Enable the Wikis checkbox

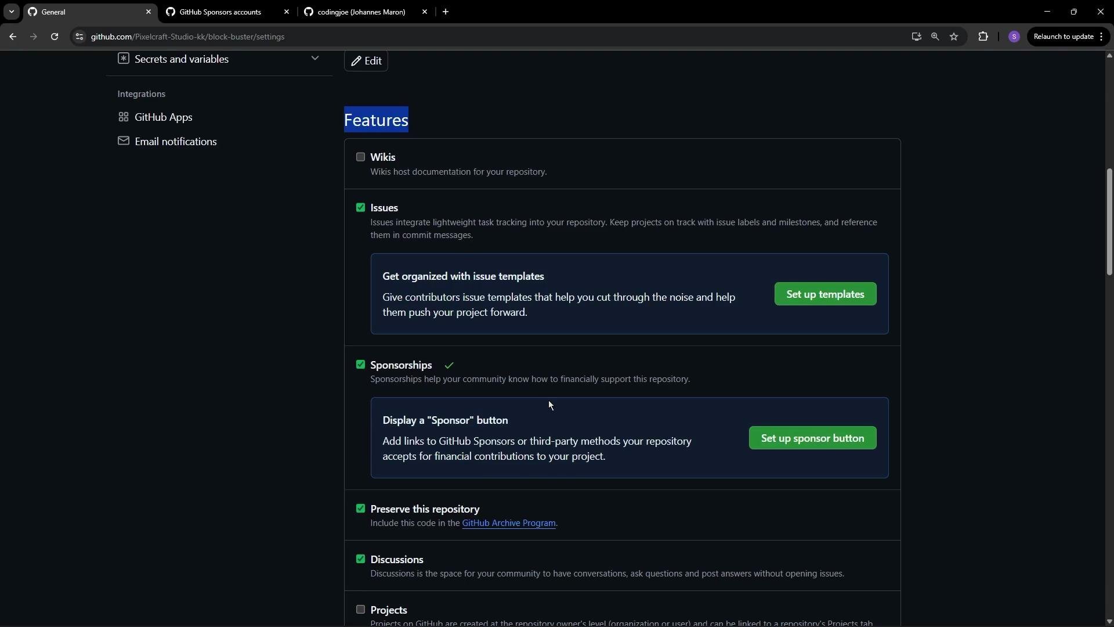[x=360, y=157]
